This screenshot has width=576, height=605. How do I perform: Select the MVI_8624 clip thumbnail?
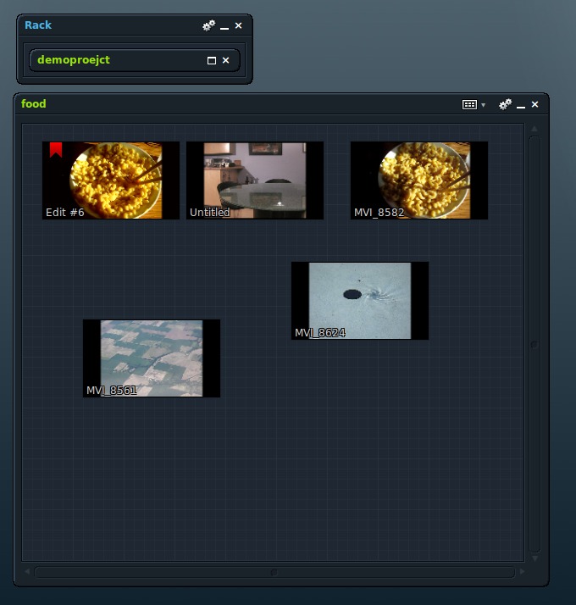[x=359, y=300]
